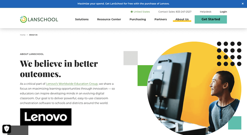Viewport: 247px width, 135px height.
Task: Click the Lenovo logo image
Action: [46, 117]
